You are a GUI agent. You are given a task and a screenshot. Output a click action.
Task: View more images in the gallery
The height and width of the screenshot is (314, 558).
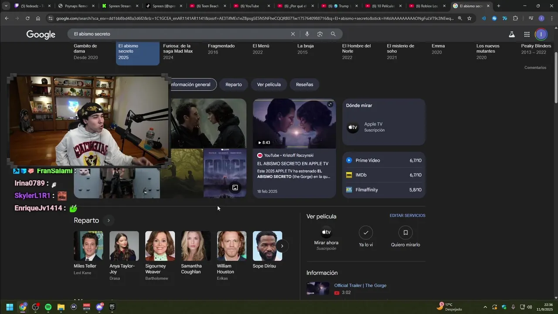[235, 188]
